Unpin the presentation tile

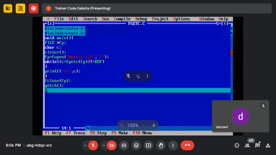129,76
